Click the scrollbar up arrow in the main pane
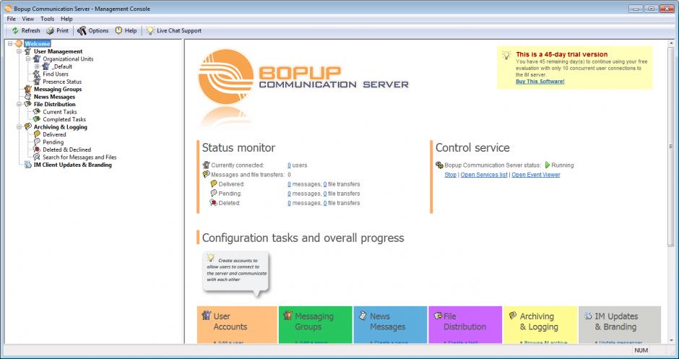The height and width of the screenshot is (359, 679). 671,43
